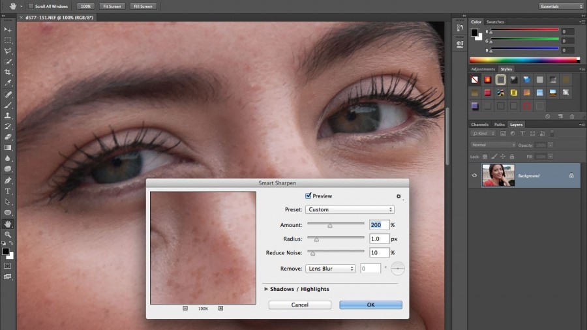
Task: Click trash icon in Styles panel
Action: pyautogui.click(x=572, y=116)
